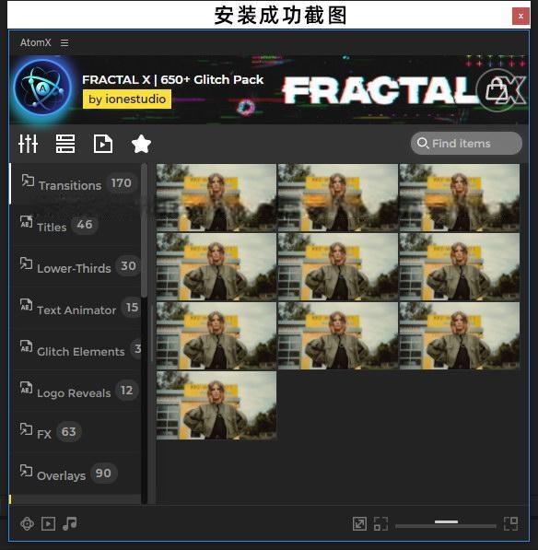Open the video file preview icon
This screenshot has width=538, height=550.
103,144
